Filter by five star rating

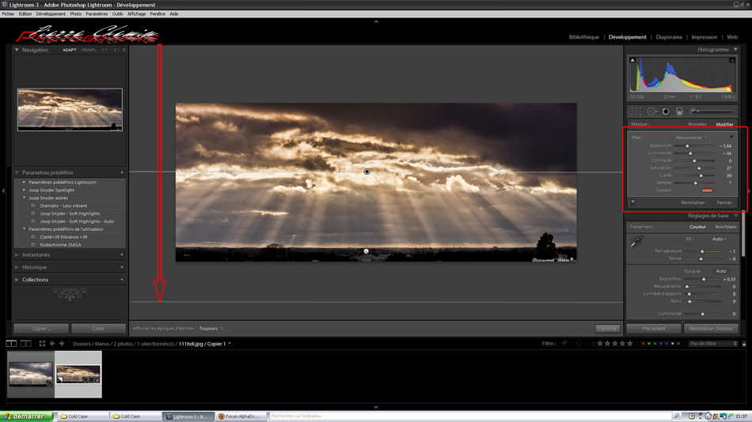(630, 344)
